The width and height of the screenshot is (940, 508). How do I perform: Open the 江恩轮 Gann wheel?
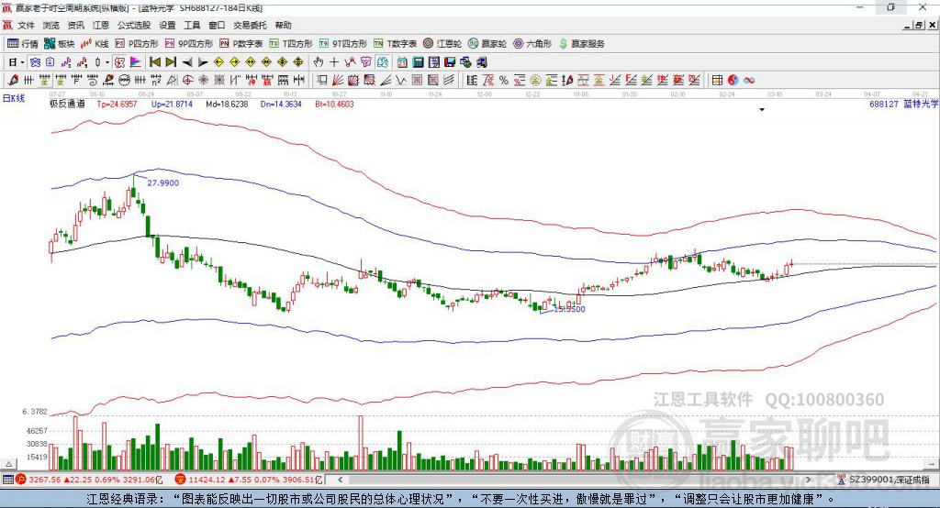[442, 44]
